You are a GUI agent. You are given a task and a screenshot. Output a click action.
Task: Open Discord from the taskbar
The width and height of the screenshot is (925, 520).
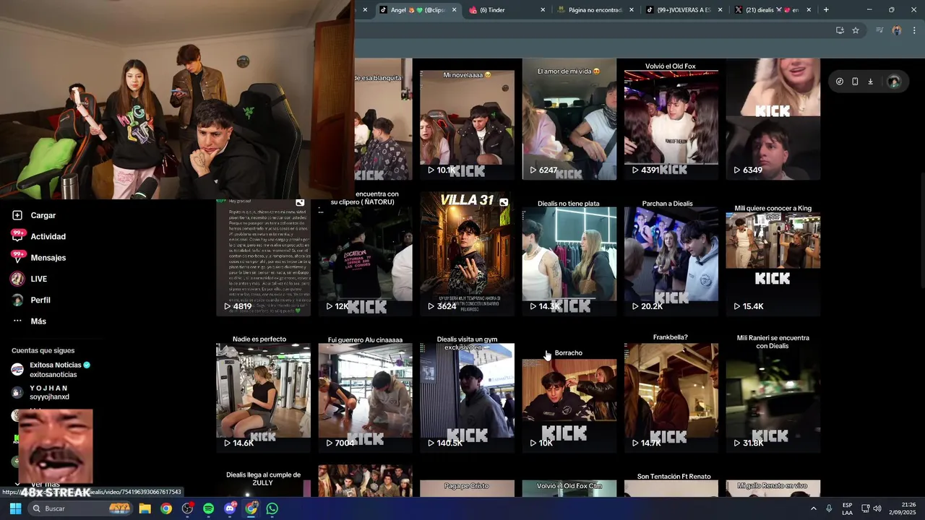230,508
